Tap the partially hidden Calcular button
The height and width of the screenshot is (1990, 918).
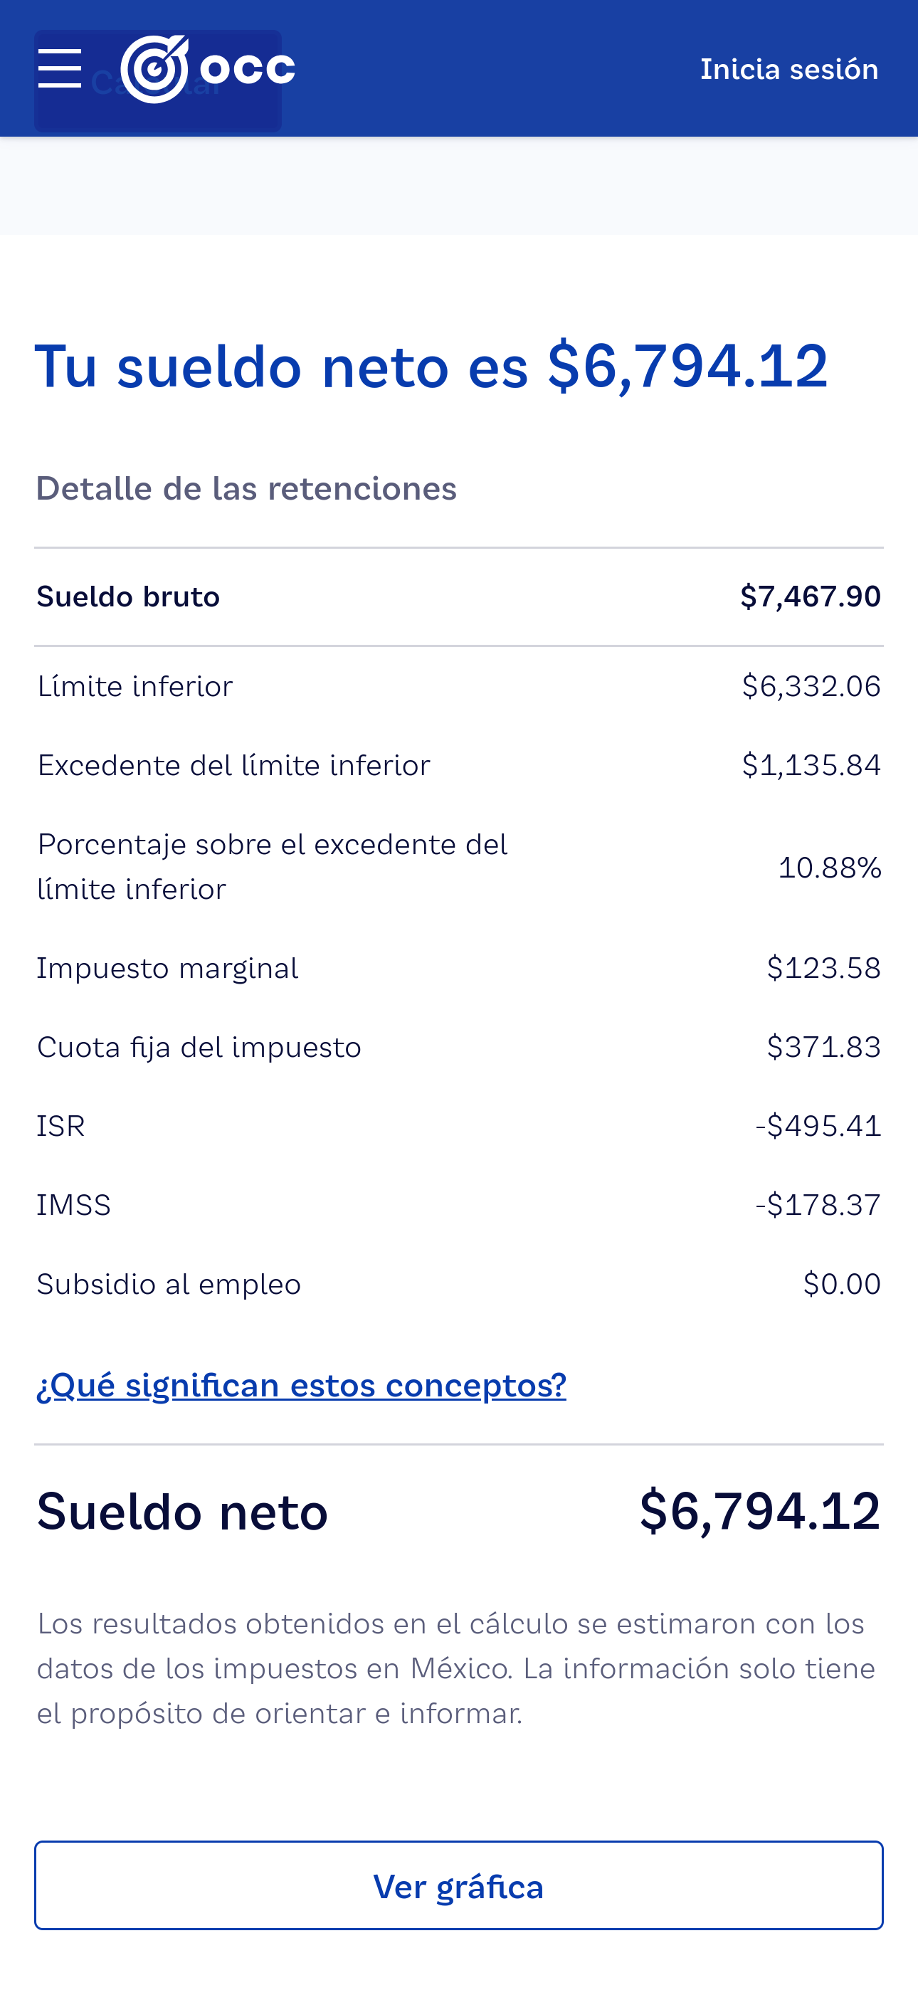pos(158,81)
